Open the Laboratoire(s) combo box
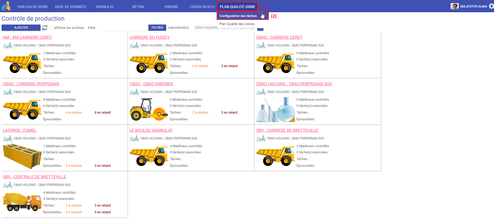Image resolution: width=494 pixels, height=221 pixels. point(229,28)
